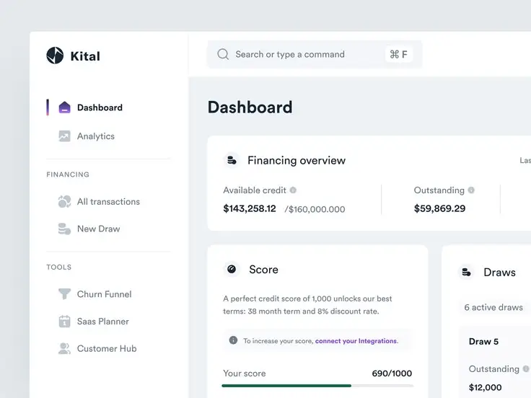531x398 pixels.
Task: Click the Analytics chart icon
Action: 64,136
